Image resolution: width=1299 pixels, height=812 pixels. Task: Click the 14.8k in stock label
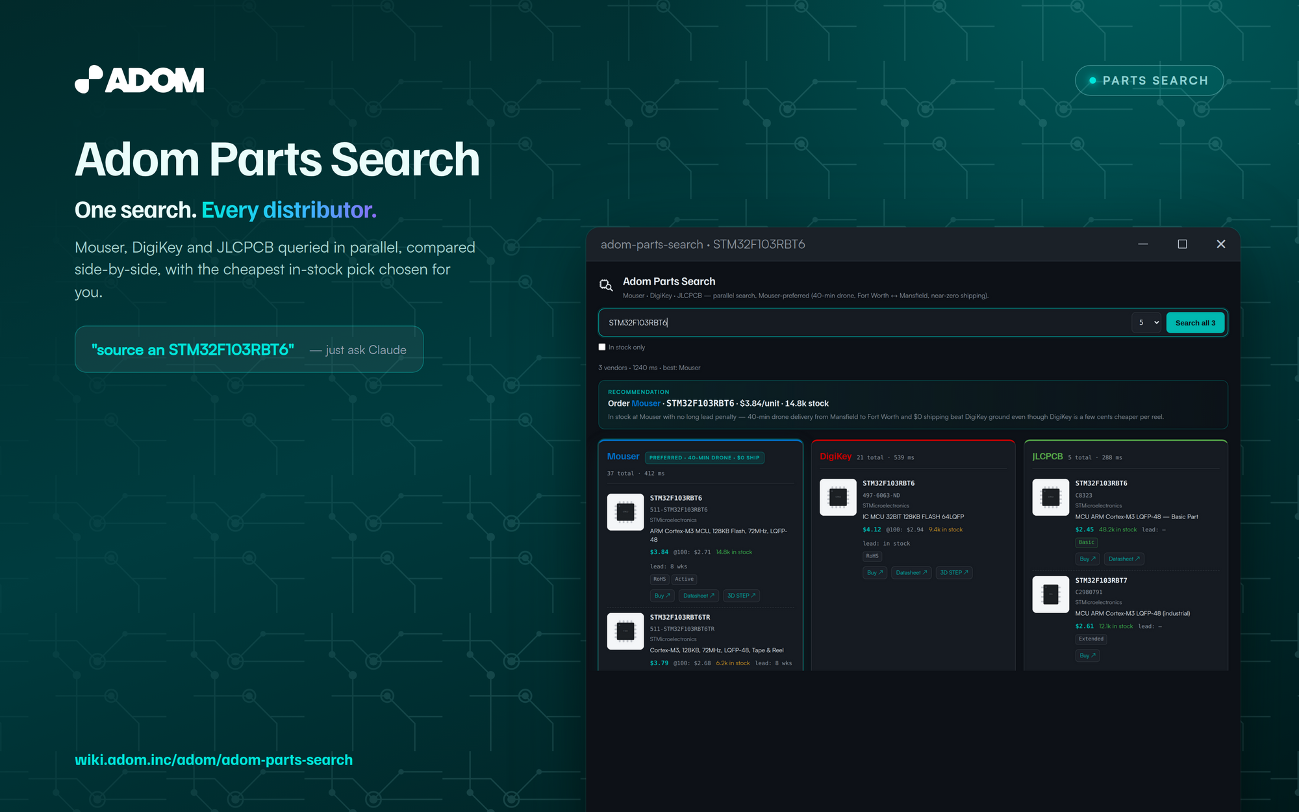pos(734,552)
